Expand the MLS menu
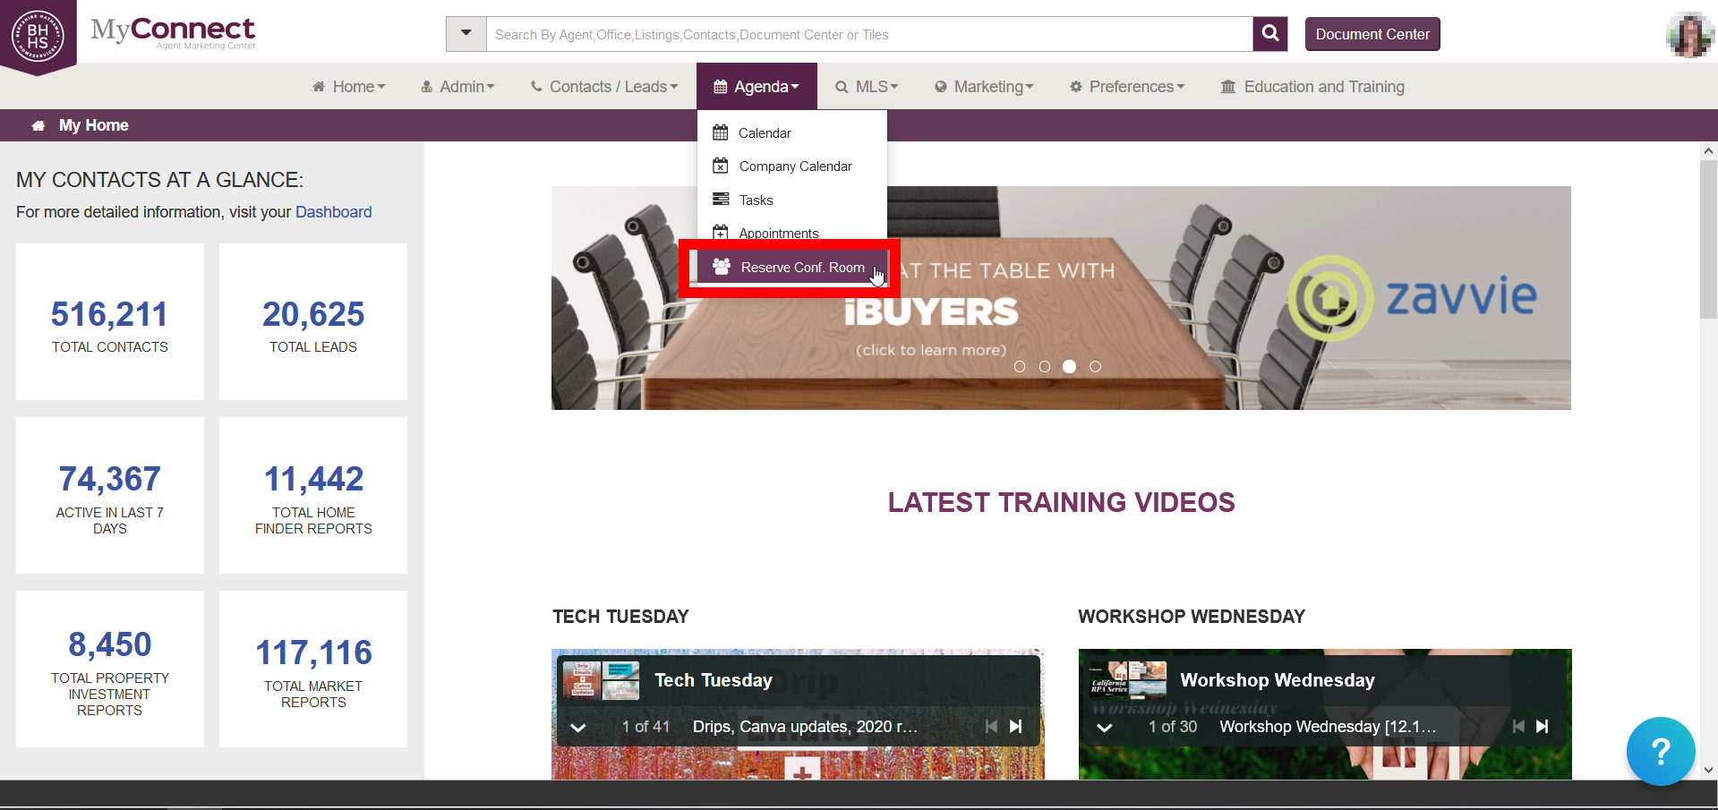Screen dimensions: 1718x810 click(867, 87)
